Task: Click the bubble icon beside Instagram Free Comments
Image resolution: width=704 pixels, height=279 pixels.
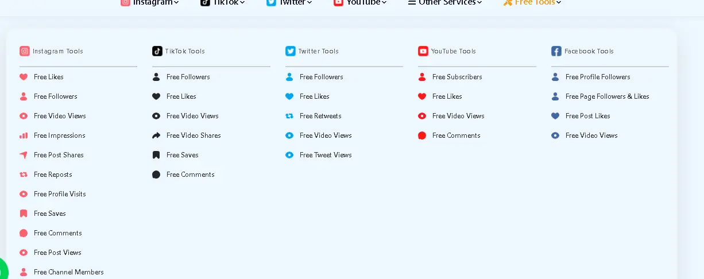Action: (x=24, y=233)
